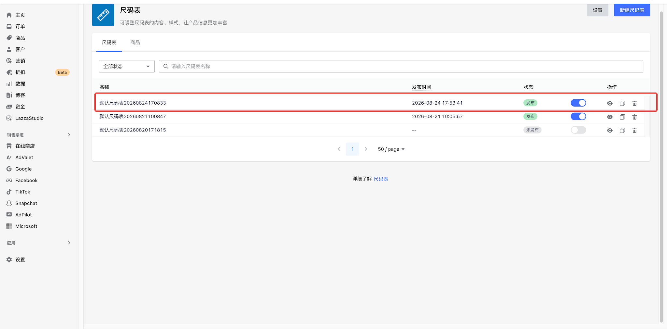Preview size chart 默认尺码表20260821100847 eye icon

(610, 117)
